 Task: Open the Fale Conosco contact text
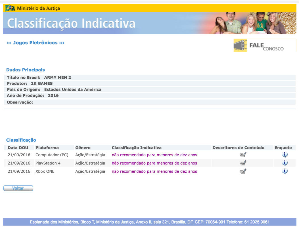[x=266, y=47]
